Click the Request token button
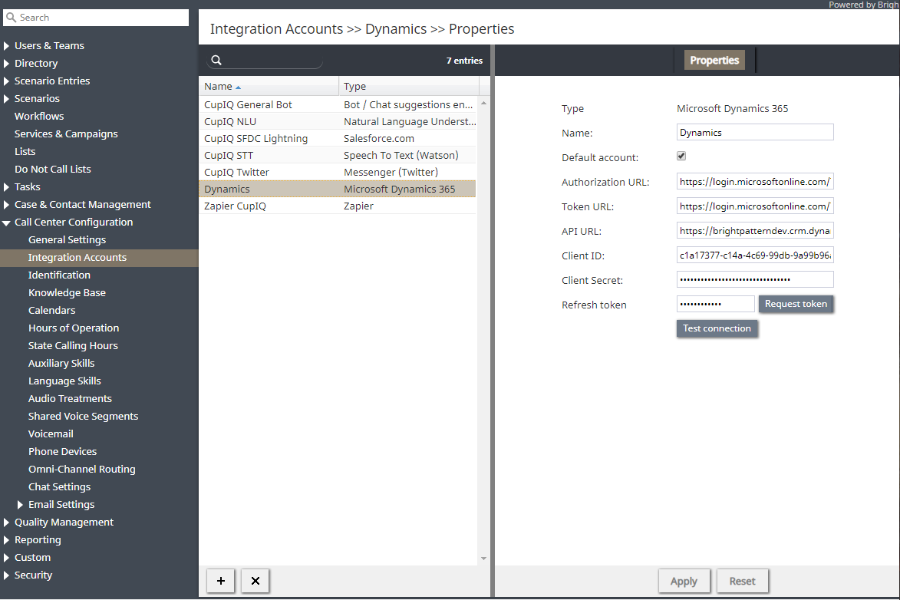Viewport: 900px width, 600px height. [796, 304]
